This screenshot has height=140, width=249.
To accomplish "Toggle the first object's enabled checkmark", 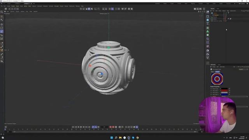I will [226, 13].
